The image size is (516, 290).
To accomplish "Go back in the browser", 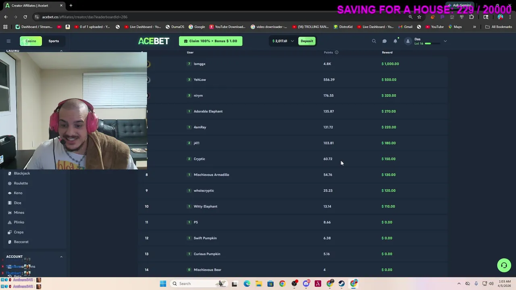I will 6,17.
